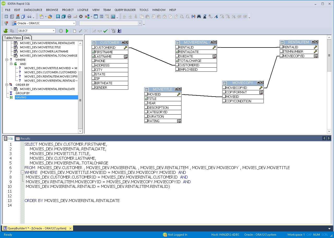Execute the query with the green play button
The height and width of the screenshot is (238, 334).
[67, 31]
